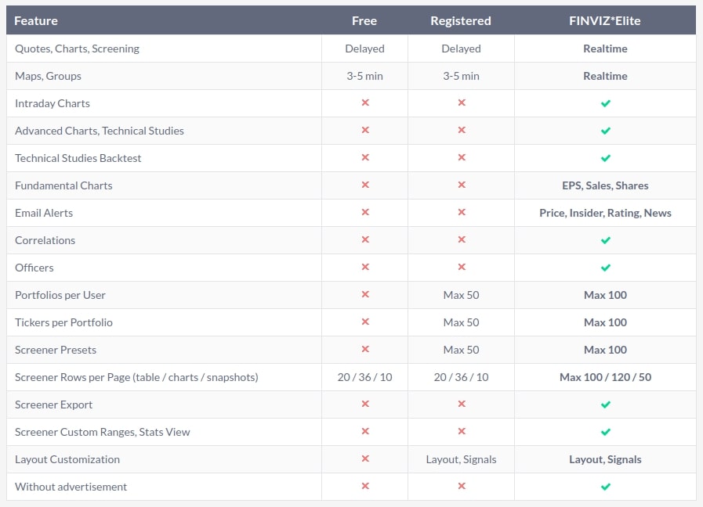Select the Realtime value for Maps, Groups

604,76
